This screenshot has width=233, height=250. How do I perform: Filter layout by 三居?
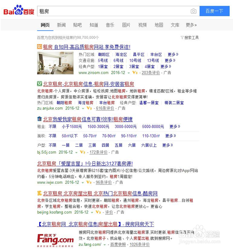tap(92, 145)
